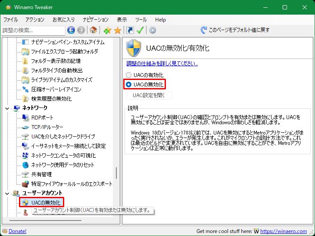Select イーサネットをメーター接続として設定 tree item
315x236 pixels.
coord(69,146)
